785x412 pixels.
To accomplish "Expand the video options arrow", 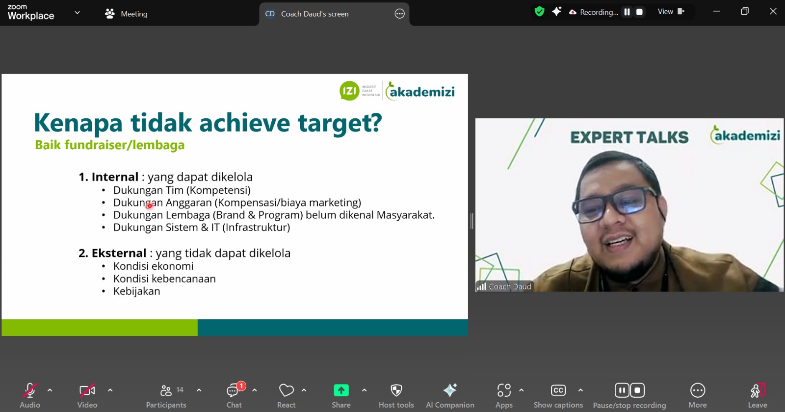I will click(110, 390).
